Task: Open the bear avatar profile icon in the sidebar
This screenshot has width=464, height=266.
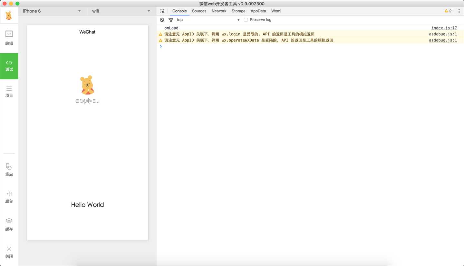Action: [x=9, y=15]
